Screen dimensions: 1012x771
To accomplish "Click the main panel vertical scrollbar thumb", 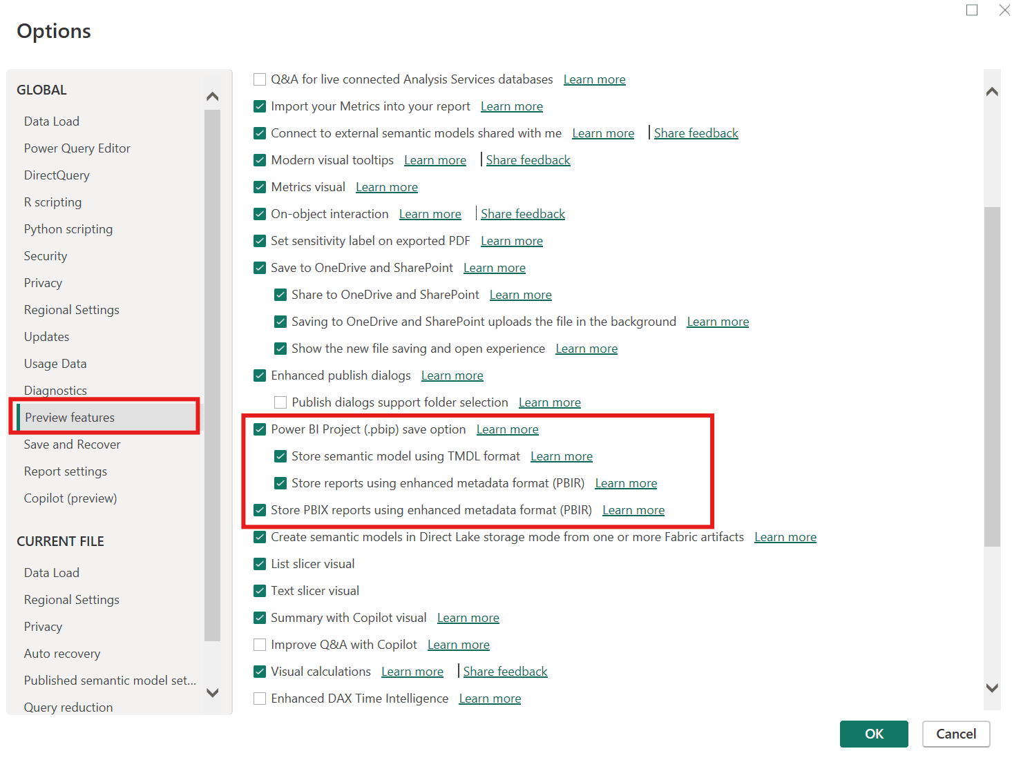I will point(992,376).
